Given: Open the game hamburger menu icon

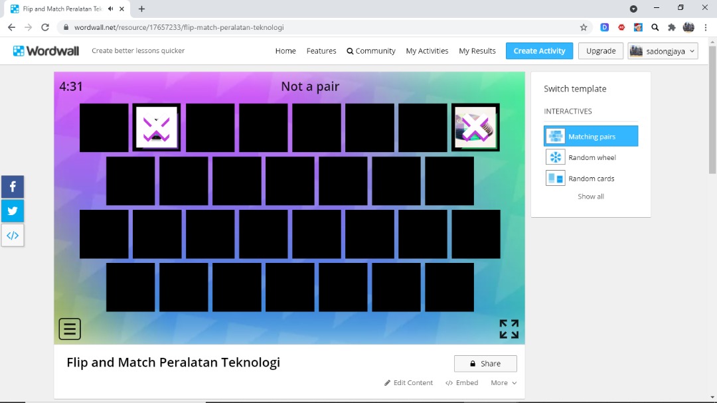Looking at the screenshot, I should coord(70,329).
